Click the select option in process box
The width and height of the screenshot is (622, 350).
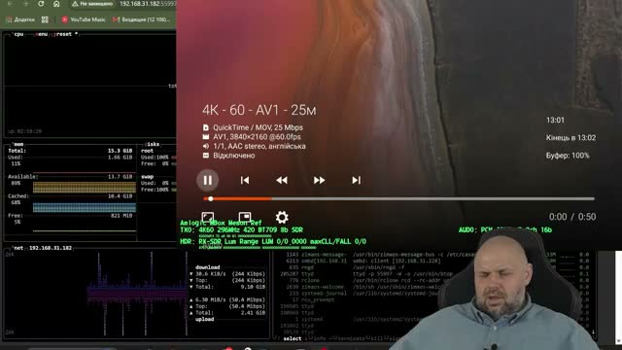coord(293,338)
